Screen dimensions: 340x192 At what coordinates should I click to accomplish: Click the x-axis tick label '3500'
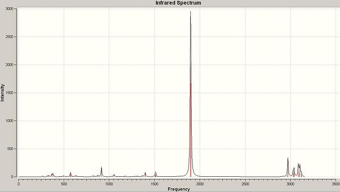(x=336, y=184)
